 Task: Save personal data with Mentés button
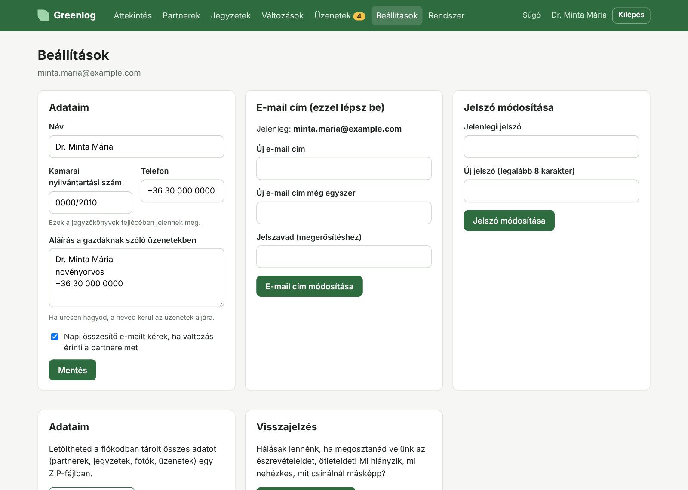(72, 370)
